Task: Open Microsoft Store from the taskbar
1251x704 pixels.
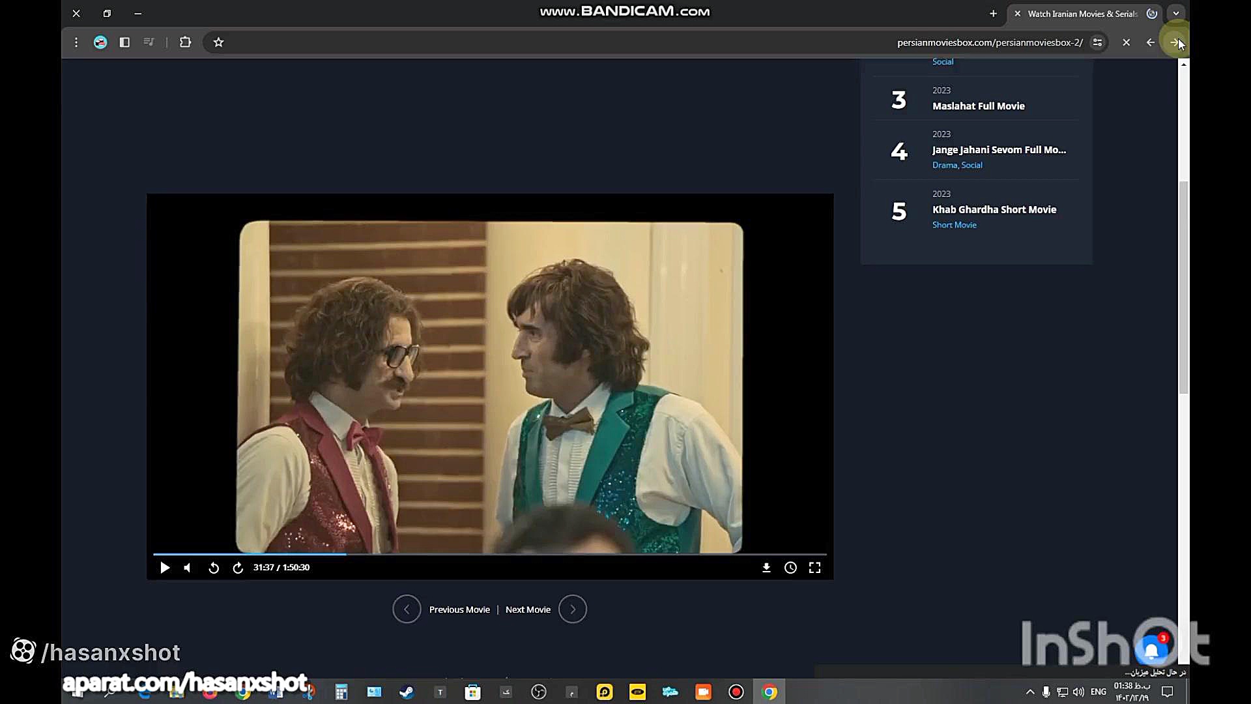Action: [473, 692]
